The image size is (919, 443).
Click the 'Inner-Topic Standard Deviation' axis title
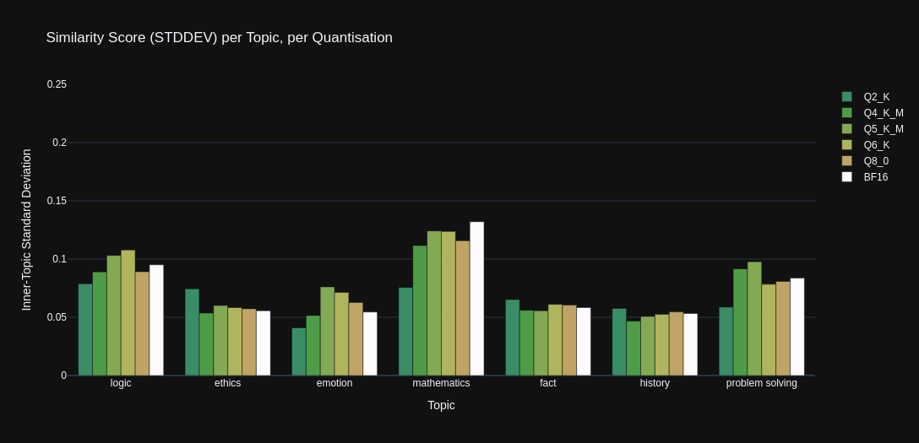26,230
